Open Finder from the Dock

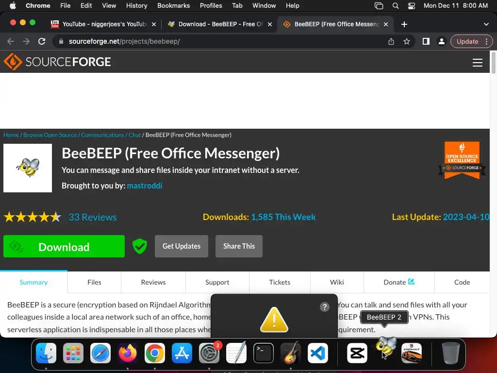[x=46, y=353]
